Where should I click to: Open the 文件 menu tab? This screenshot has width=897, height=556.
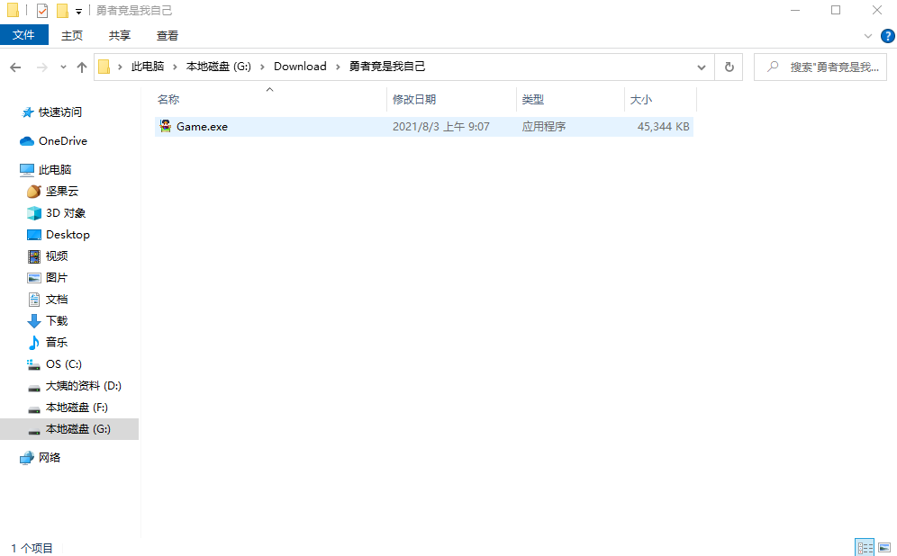[x=24, y=35]
